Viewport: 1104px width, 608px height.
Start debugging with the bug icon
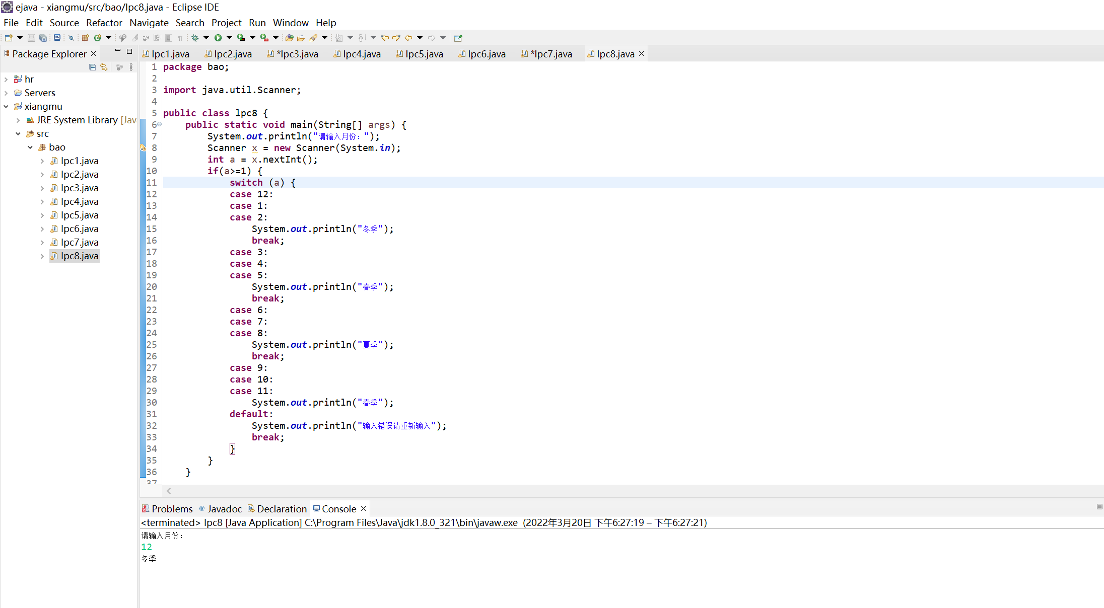click(195, 38)
